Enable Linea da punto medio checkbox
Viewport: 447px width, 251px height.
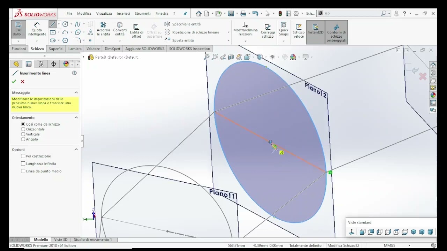click(x=23, y=171)
